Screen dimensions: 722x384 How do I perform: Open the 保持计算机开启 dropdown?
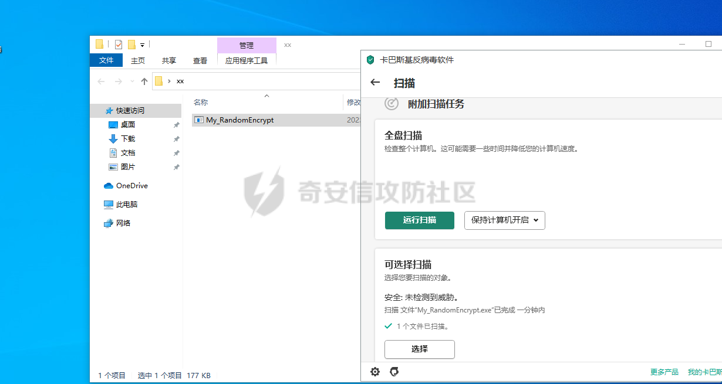[x=505, y=220]
